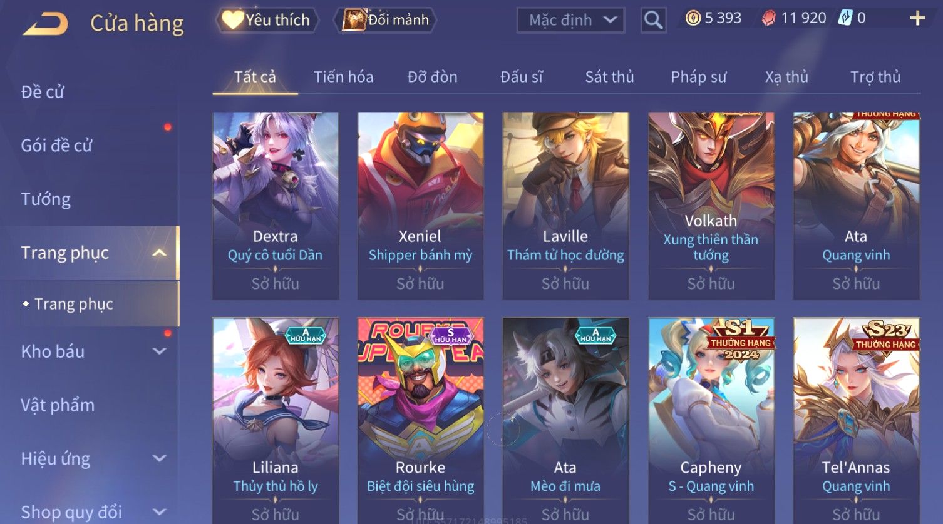
Task: Click the red ruby currency icon
Action: pyautogui.click(x=768, y=18)
